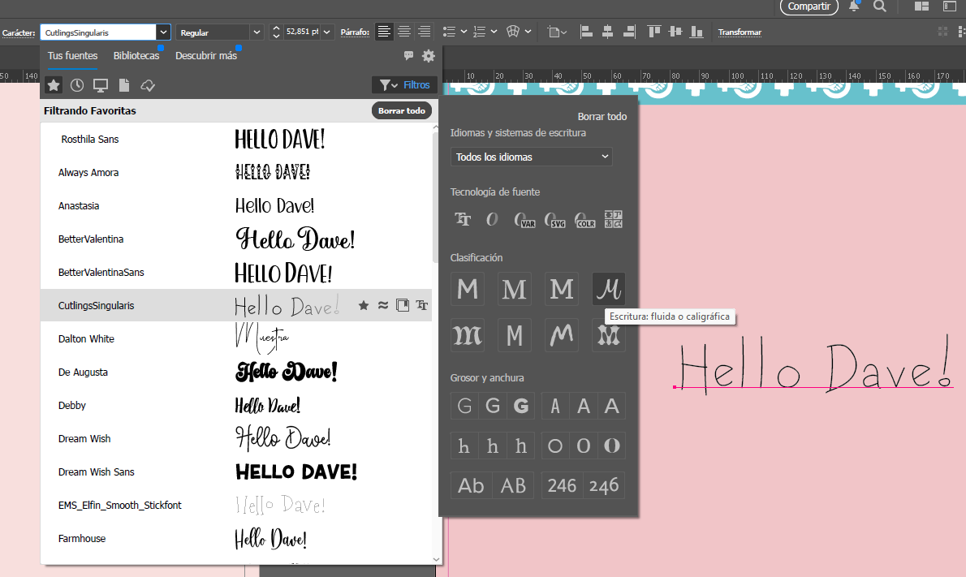Open the Transformar panel link
The height and width of the screenshot is (577, 966).
tap(740, 32)
